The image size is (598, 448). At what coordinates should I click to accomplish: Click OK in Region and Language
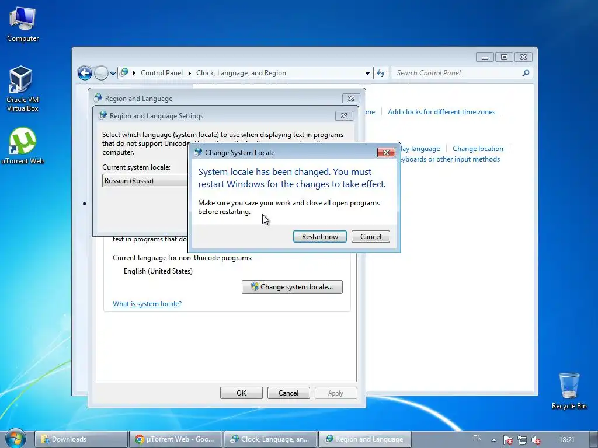point(241,393)
